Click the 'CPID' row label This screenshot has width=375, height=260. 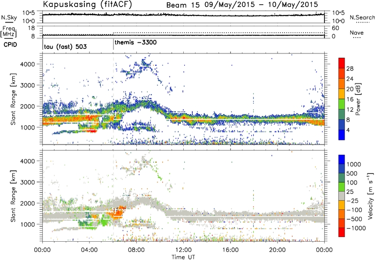[x=10, y=45]
